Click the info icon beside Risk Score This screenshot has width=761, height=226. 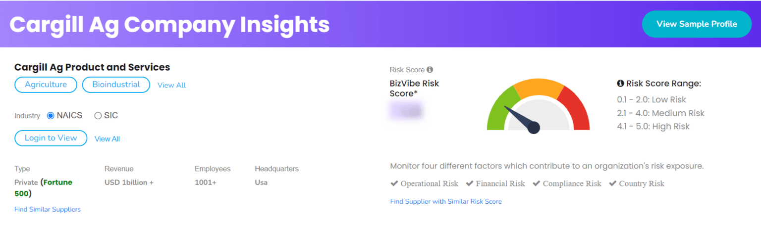[430, 70]
